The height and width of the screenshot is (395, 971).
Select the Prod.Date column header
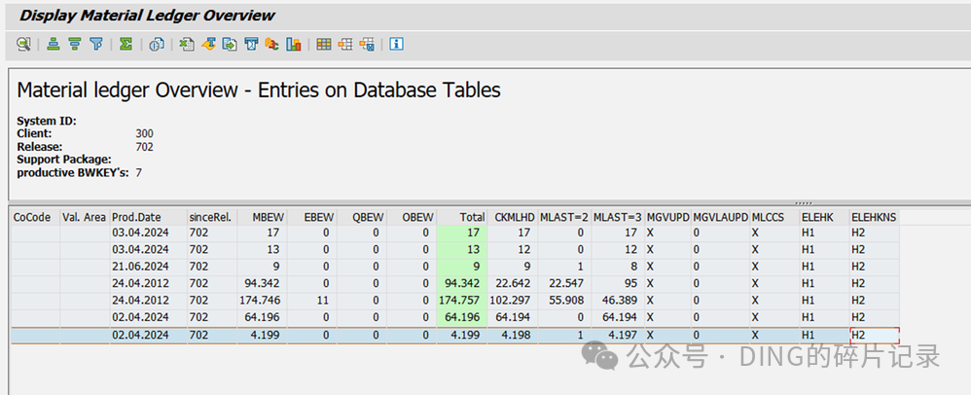pyautogui.click(x=149, y=217)
